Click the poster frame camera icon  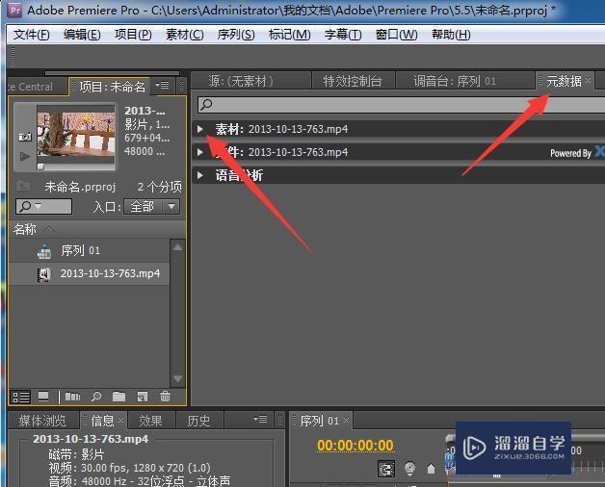click(x=25, y=137)
